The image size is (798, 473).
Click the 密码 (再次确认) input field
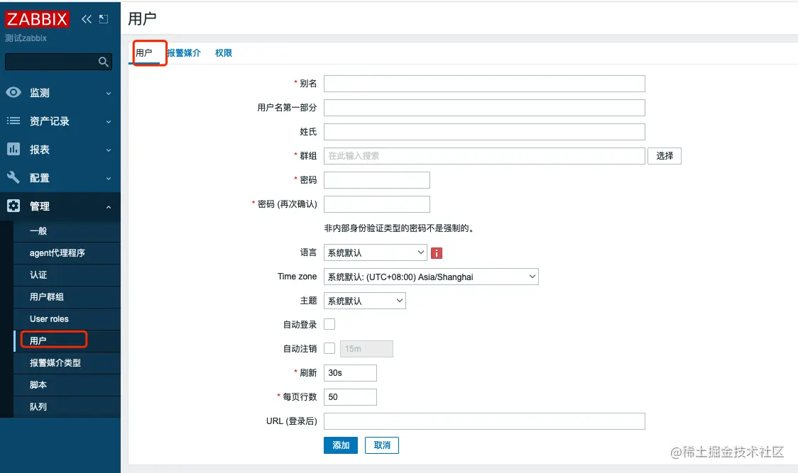point(376,204)
